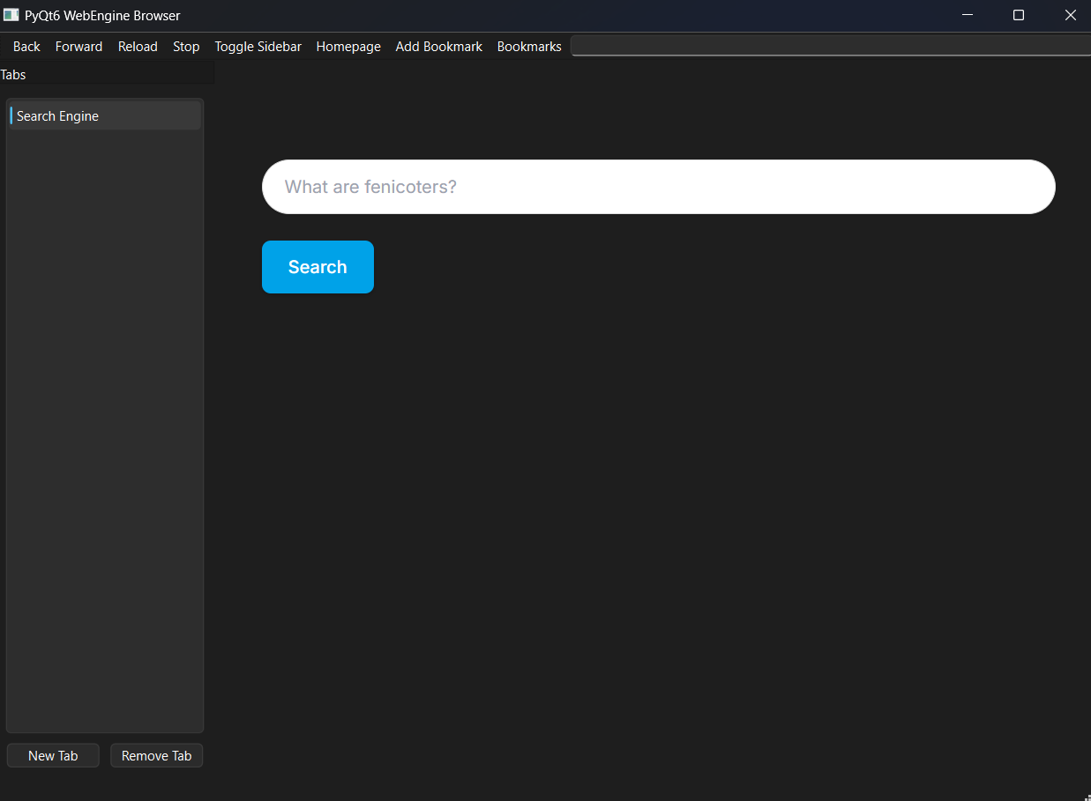Add Bookmark for this page
The image size is (1091, 801).
[438, 47]
